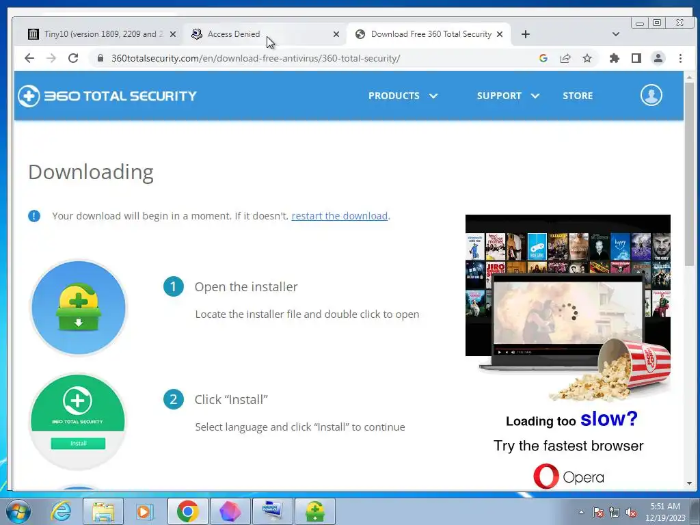Viewport: 700px width, 525px height.
Task: Click the browser forward arrow
Action: 51,58
